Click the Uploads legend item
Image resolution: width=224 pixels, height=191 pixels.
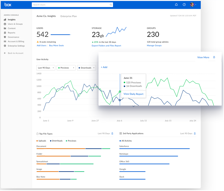(x=41, y=141)
